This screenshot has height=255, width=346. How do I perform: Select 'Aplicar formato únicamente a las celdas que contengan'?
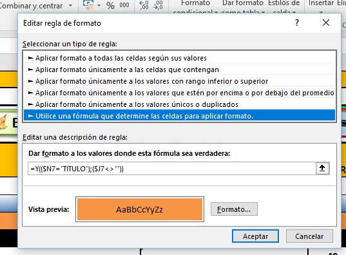tap(179, 70)
